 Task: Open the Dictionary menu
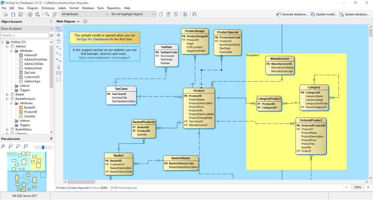click(x=48, y=8)
